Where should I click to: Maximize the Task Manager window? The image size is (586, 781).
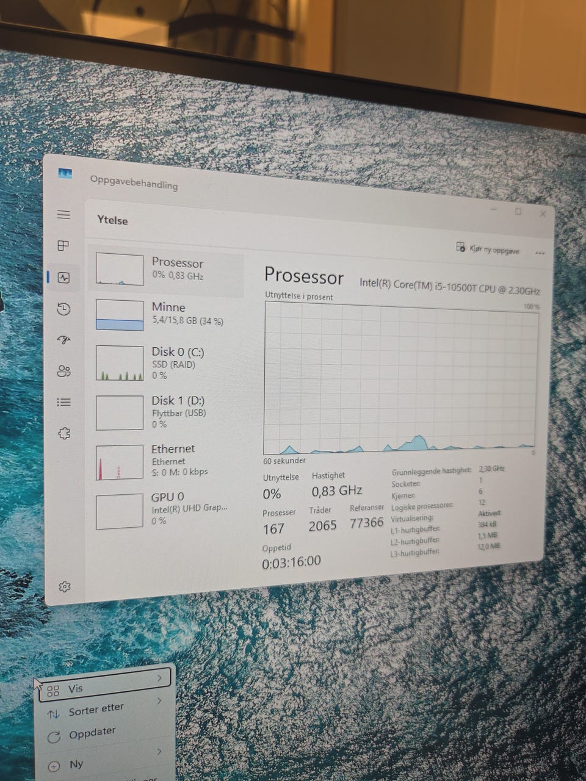click(518, 212)
